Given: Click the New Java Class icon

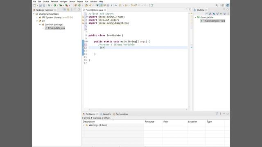Looking at the screenshot, I should [x=79, y=5].
